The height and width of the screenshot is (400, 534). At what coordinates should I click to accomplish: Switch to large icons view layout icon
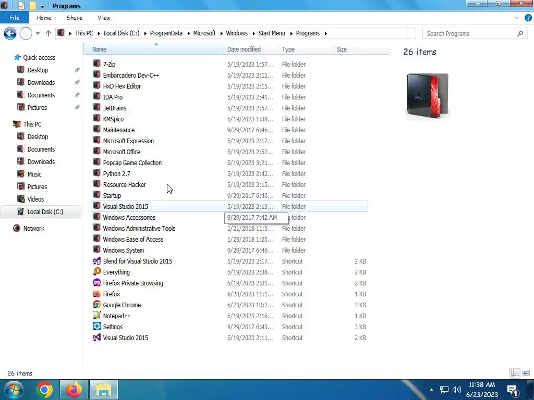click(x=526, y=373)
